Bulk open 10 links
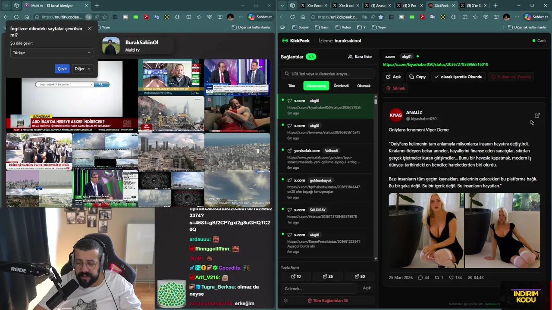Screen dimensions: 552x310 coord(296,276)
